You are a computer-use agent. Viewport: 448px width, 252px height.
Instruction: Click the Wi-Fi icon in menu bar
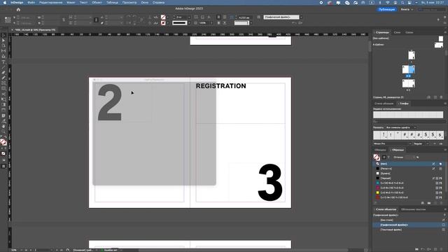[x=388, y=3]
